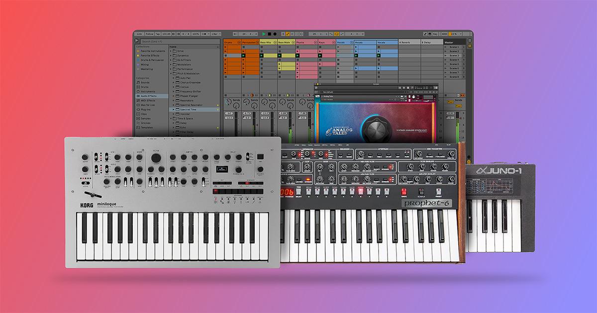Select Frequency Shifter in the browser list
The width and height of the screenshot is (597, 313).
coord(191,91)
